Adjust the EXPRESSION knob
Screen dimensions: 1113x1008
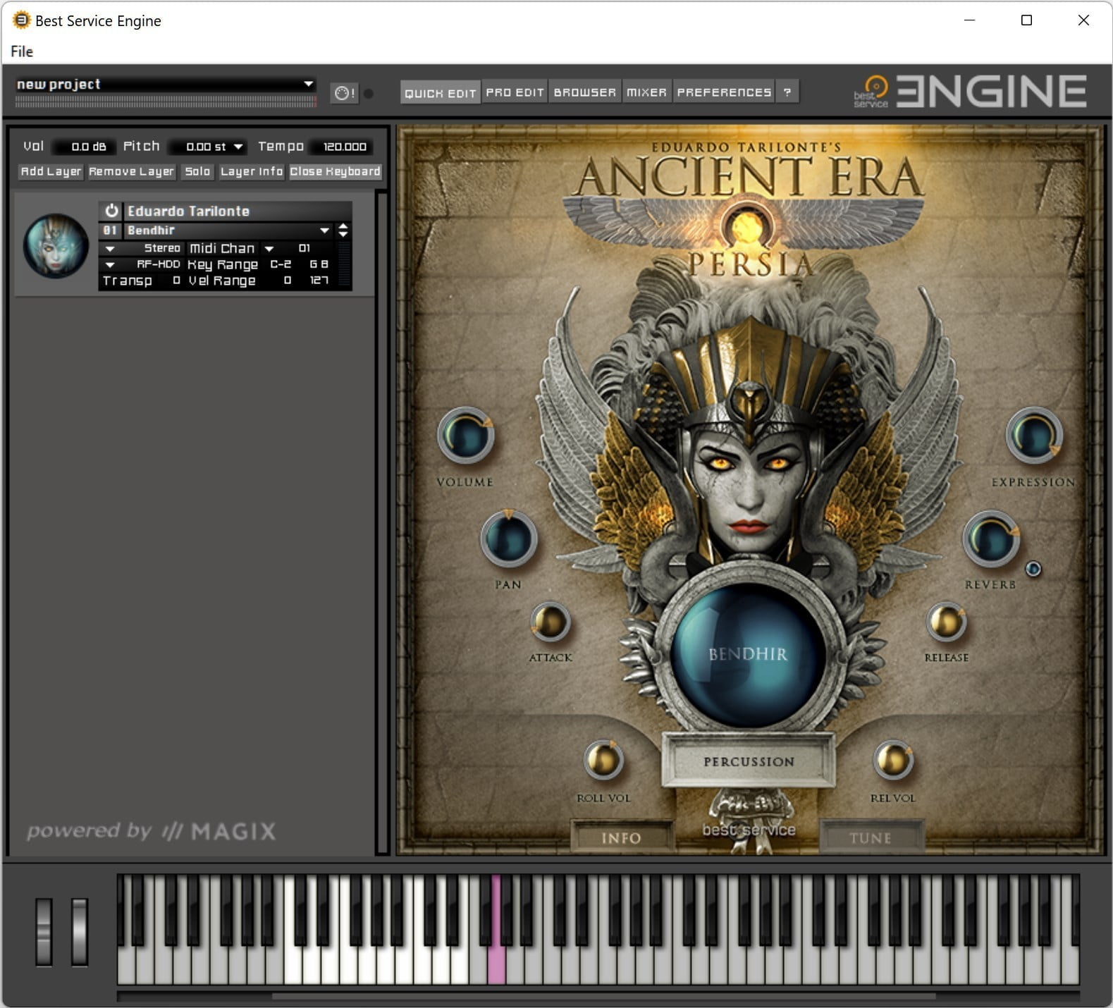(x=1034, y=436)
